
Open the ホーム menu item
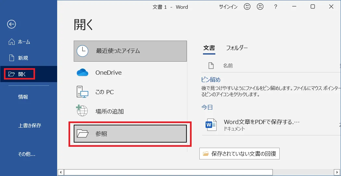point(29,42)
